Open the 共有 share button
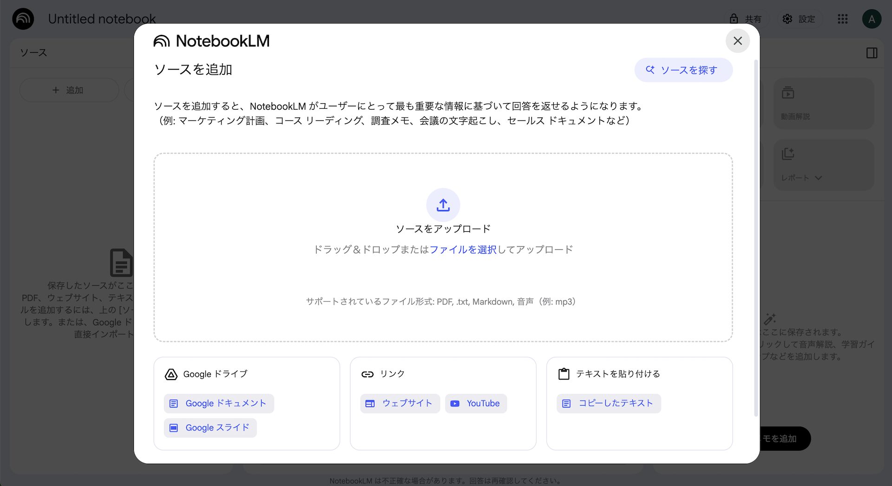892x486 pixels. 746,19
